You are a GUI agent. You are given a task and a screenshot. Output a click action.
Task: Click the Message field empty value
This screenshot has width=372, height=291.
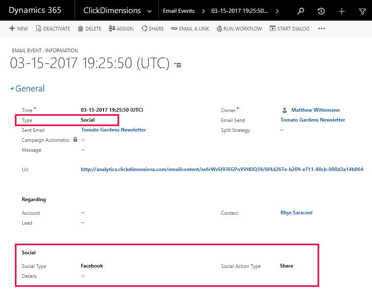click(83, 150)
